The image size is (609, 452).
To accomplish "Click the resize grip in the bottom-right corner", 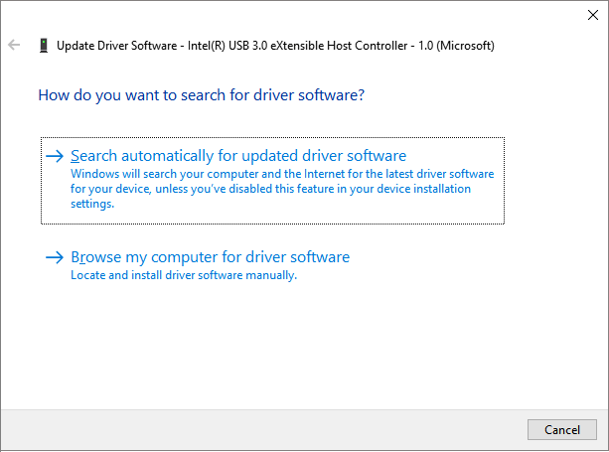I will point(602,445).
